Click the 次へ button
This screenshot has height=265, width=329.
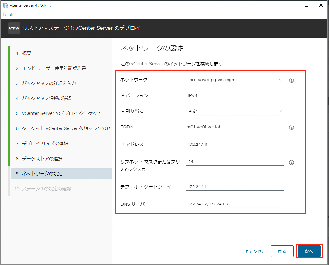[309, 251]
